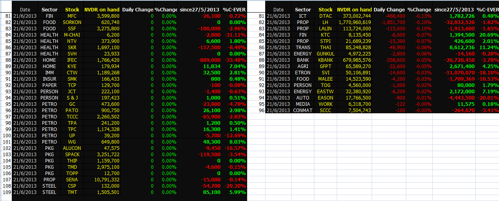499x201 pixels.
Task: Click NVDR value 1,770,960,619
Action: (354, 22)
